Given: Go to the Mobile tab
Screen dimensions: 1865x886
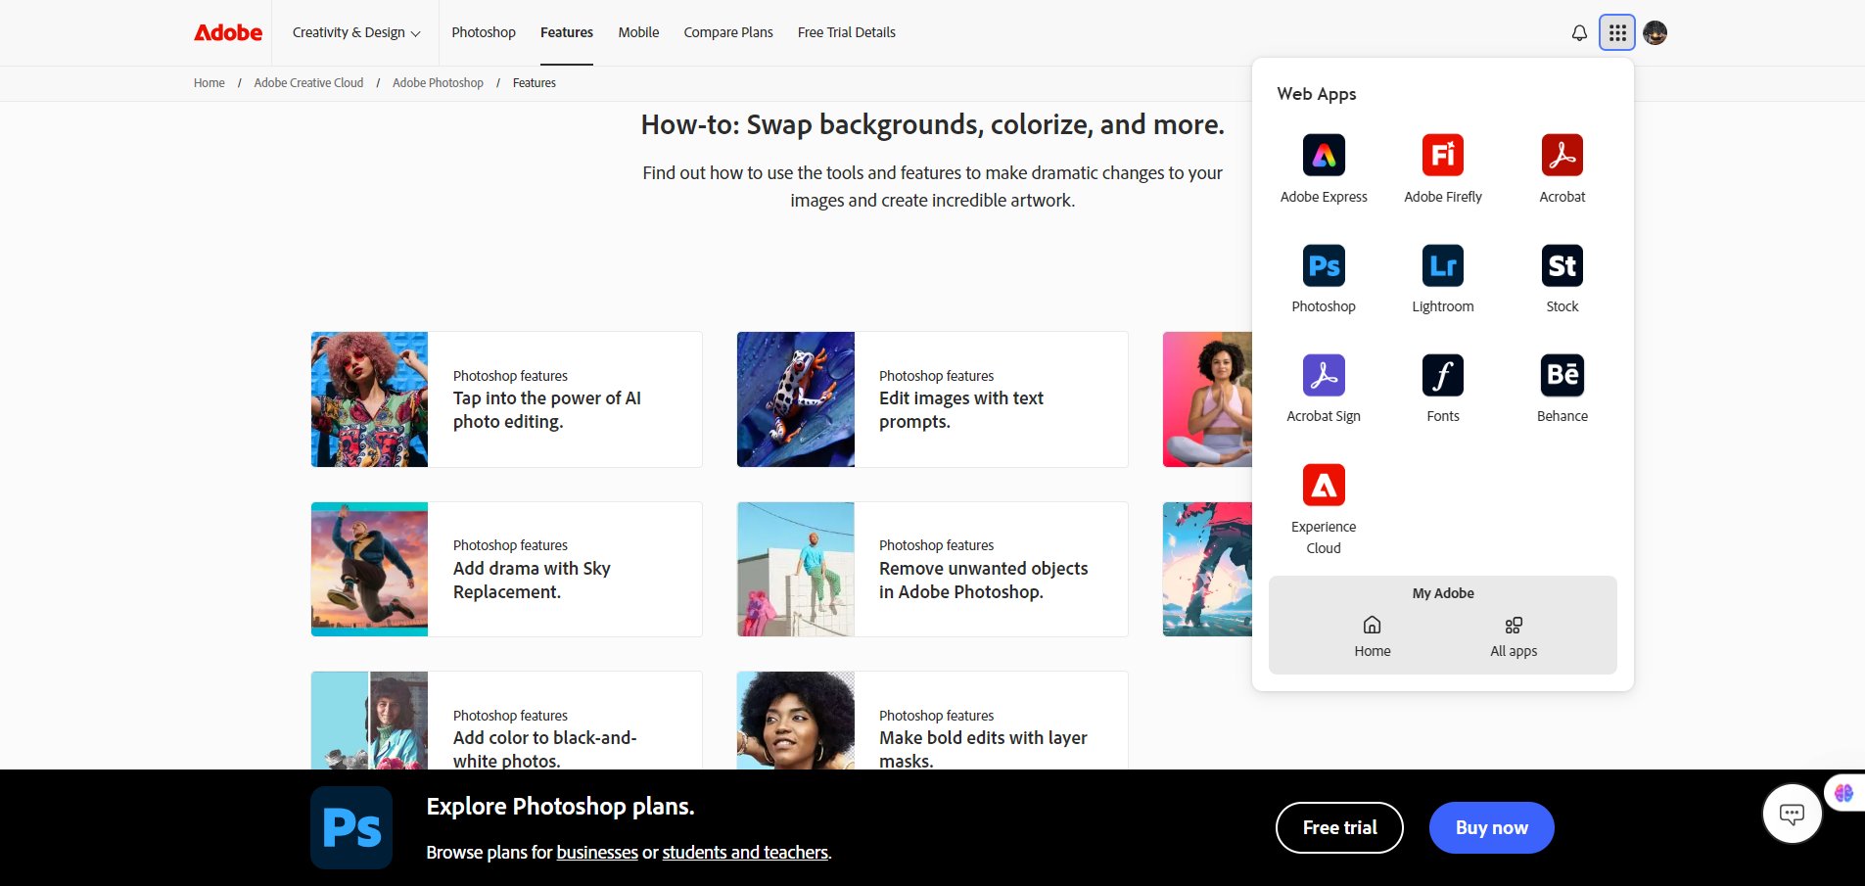Looking at the screenshot, I should [638, 32].
